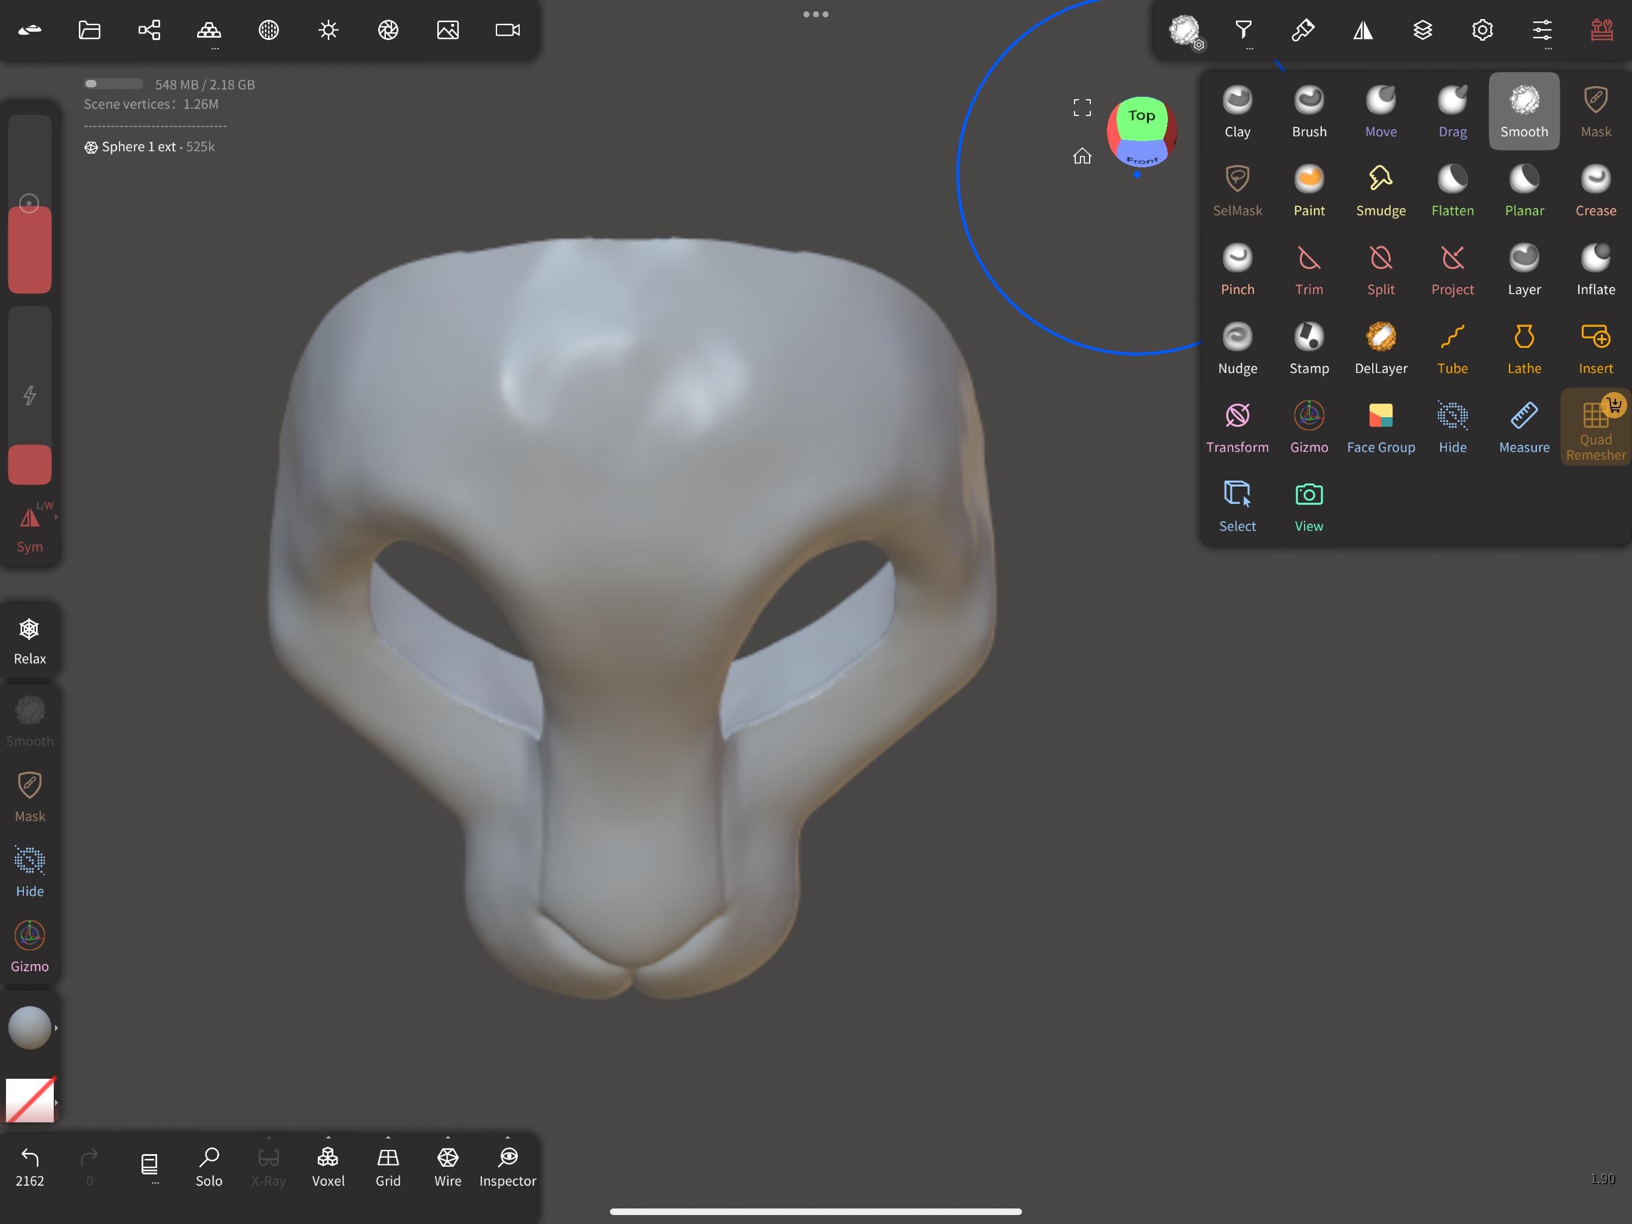Select the Split tool
The height and width of the screenshot is (1224, 1632).
pos(1381,270)
